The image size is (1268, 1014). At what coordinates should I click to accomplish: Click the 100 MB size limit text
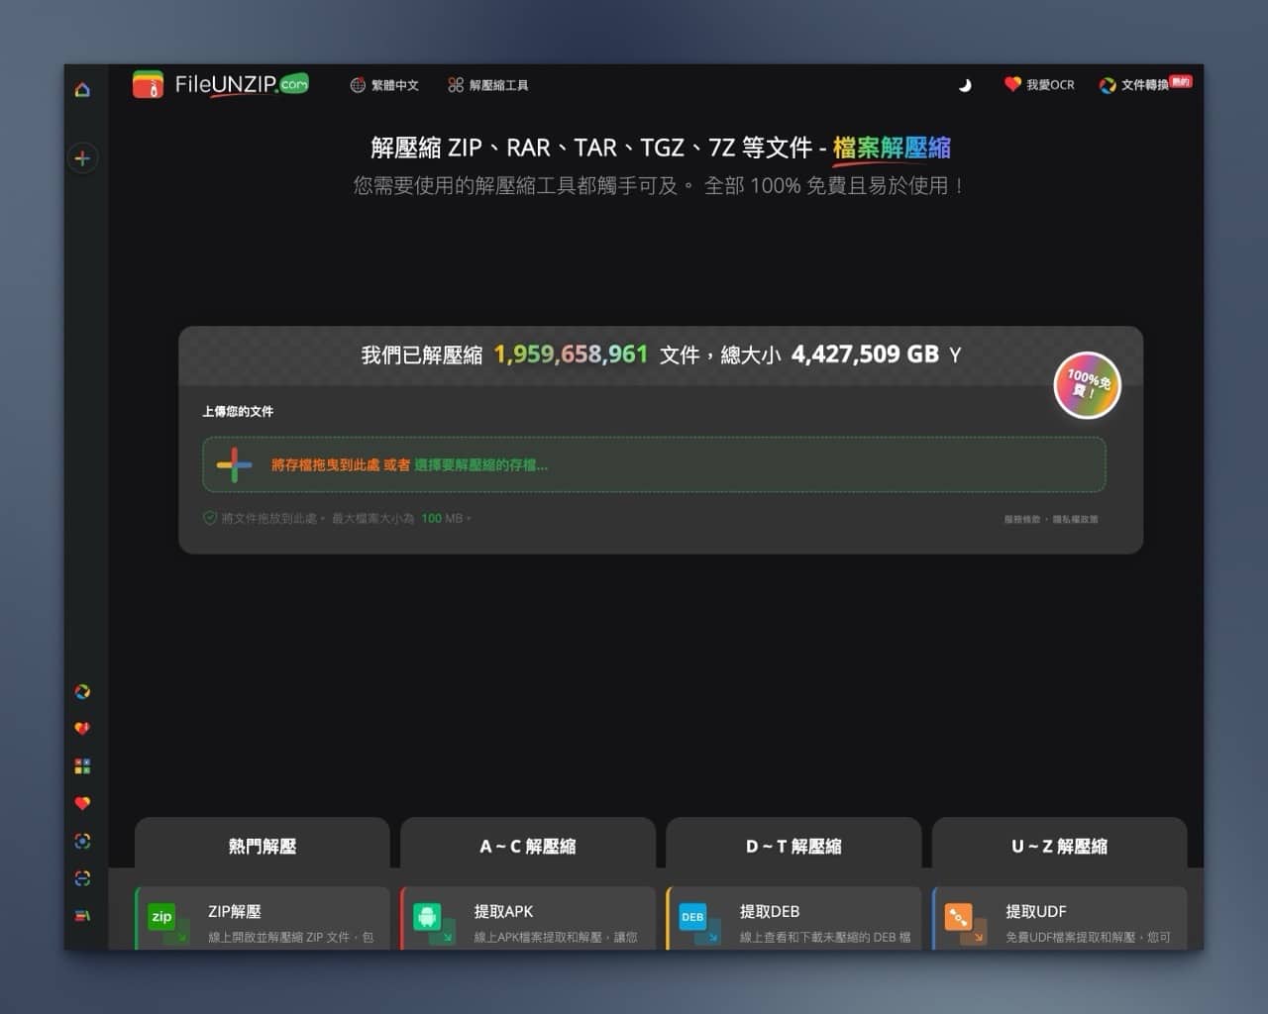pos(442,518)
